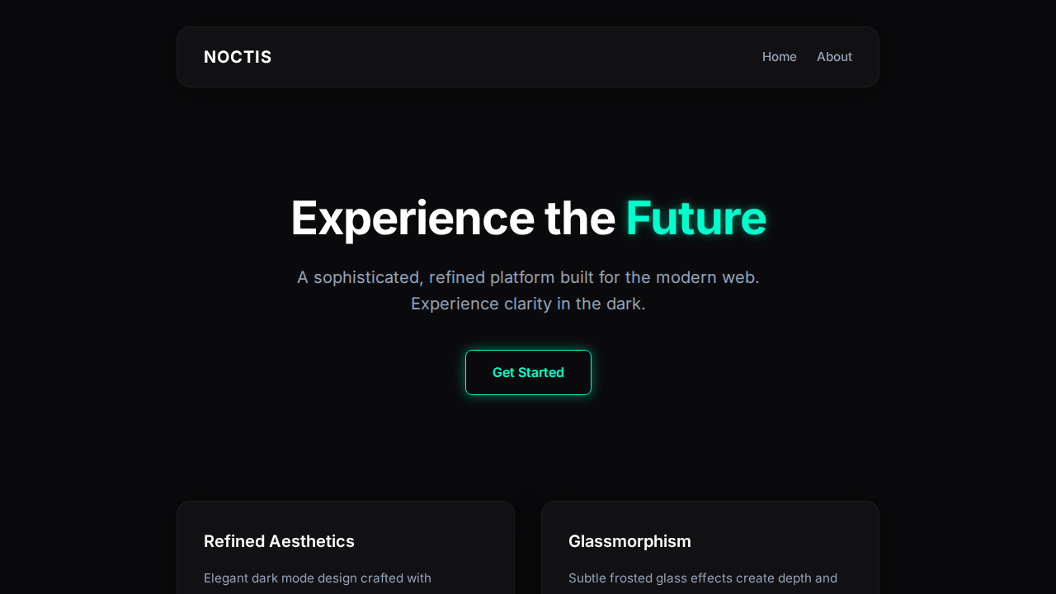Click the "Elegant dark mode design" description
This screenshot has width=1056, height=594.
(x=318, y=578)
